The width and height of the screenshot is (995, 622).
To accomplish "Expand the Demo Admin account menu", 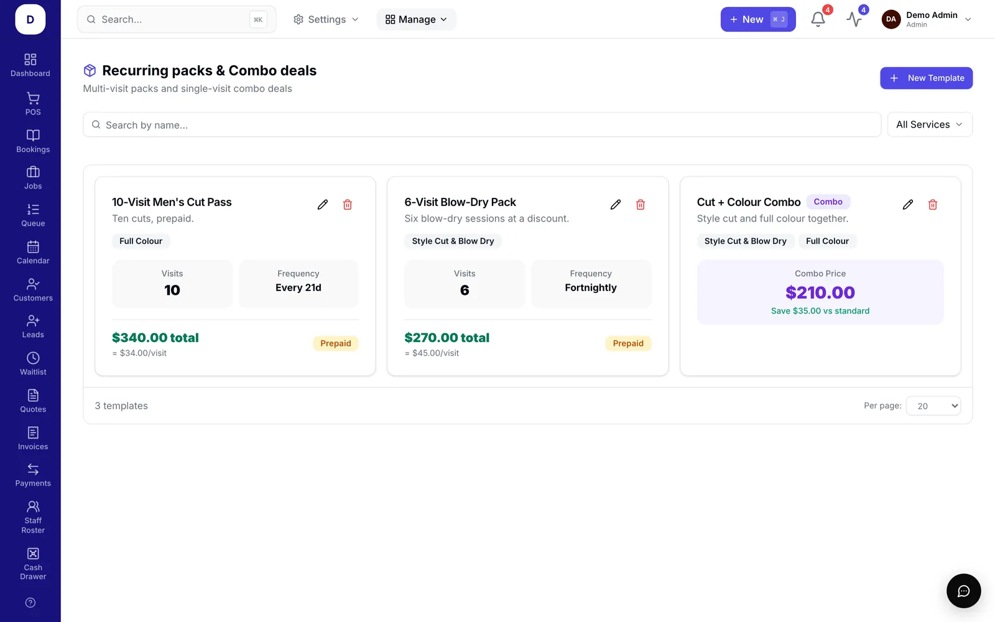I will [927, 19].
